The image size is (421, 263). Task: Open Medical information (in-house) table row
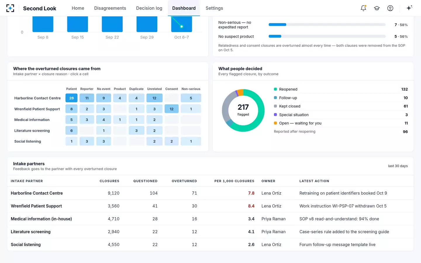210,219
